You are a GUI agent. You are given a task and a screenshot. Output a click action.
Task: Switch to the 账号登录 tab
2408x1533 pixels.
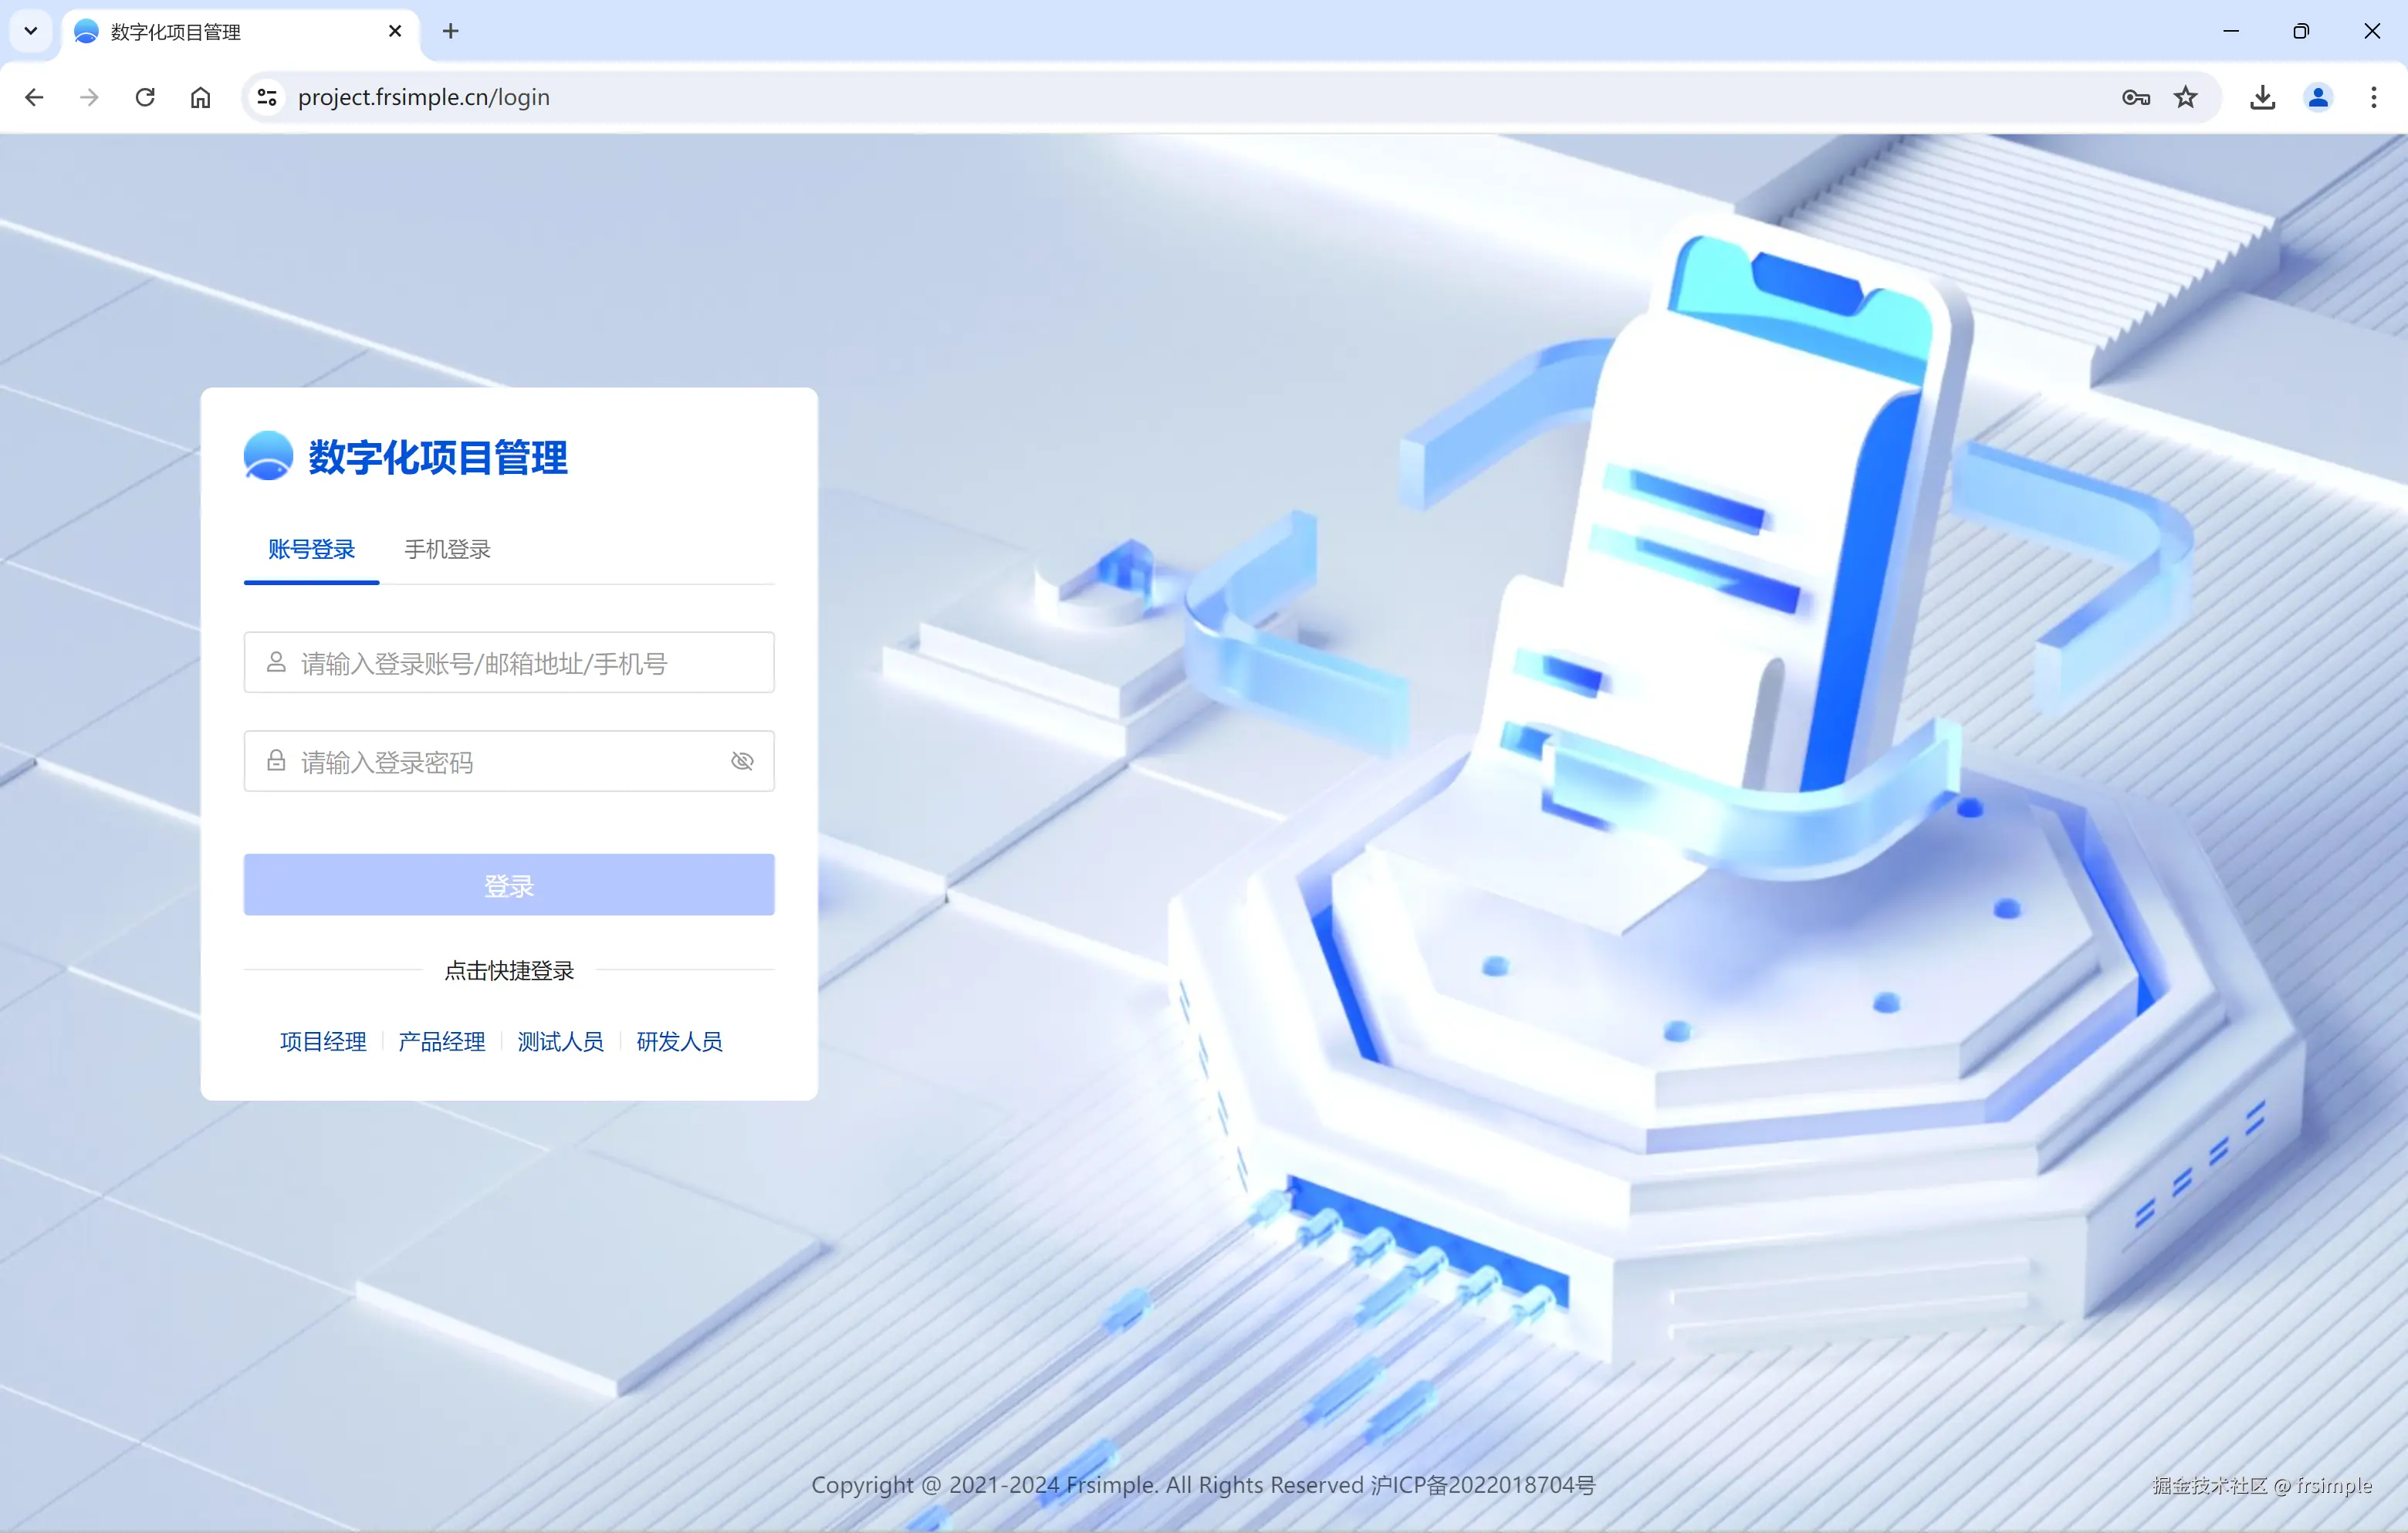click(x=311, y=549)
